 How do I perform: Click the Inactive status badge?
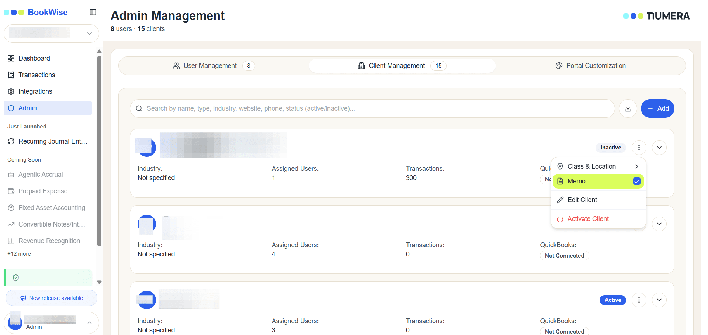611,148
